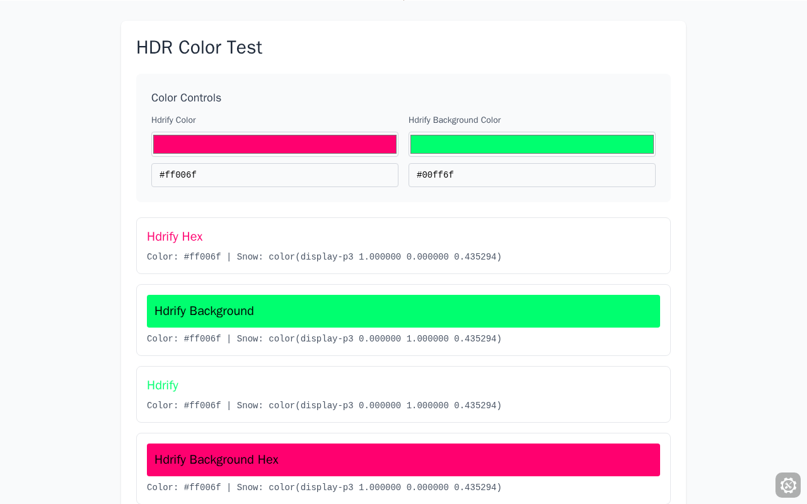Click the 'Hdrify Background Hex' text in the pink banner
Screen dimensions: 807x504
(x=216, y=460)
